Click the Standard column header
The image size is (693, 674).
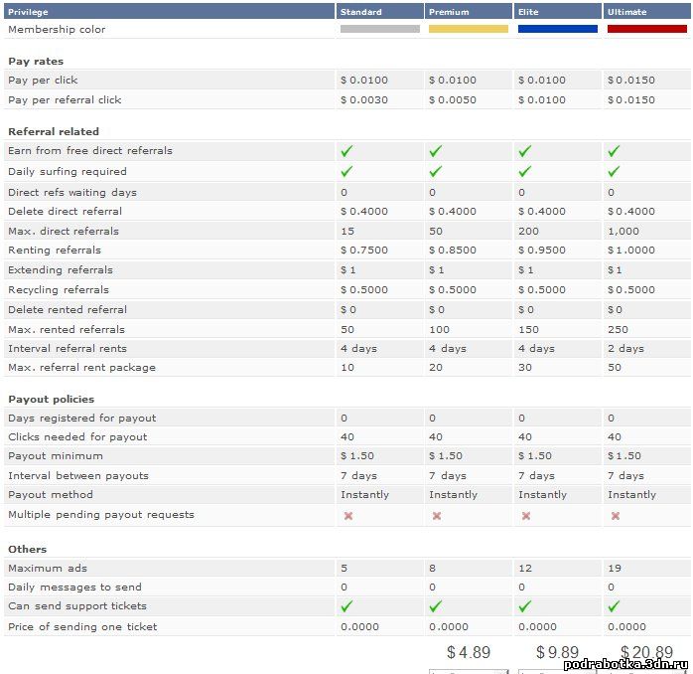pyautogui.click(x=380, y=12)
